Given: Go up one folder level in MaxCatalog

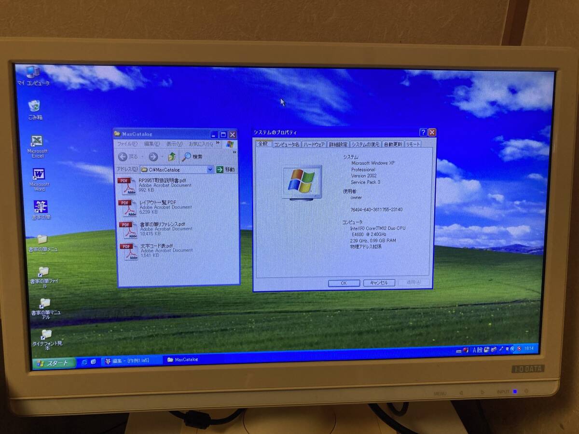Looking at the screenshot, I should [172, 157].
